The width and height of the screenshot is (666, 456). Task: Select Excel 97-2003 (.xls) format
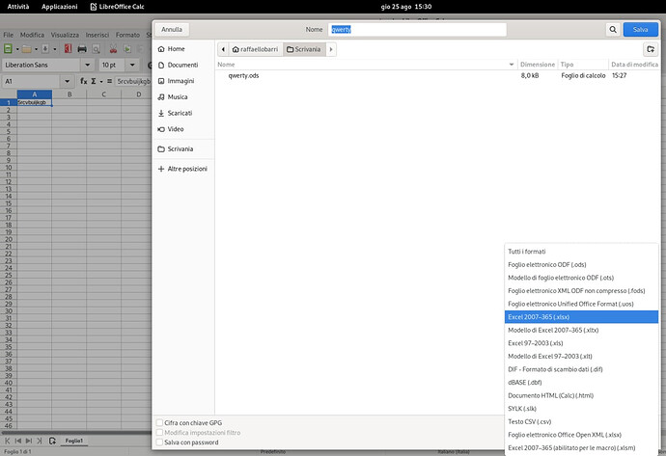pos(581,343)
